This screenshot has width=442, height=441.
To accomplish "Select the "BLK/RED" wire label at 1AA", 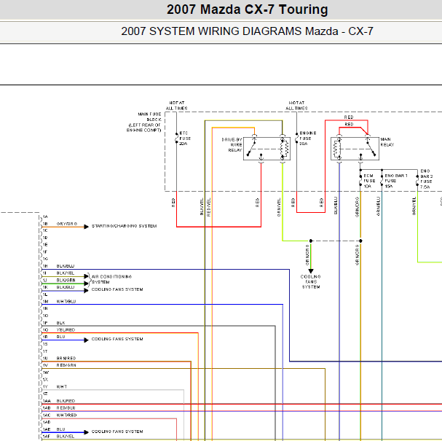I will click(x=66, y=401).
